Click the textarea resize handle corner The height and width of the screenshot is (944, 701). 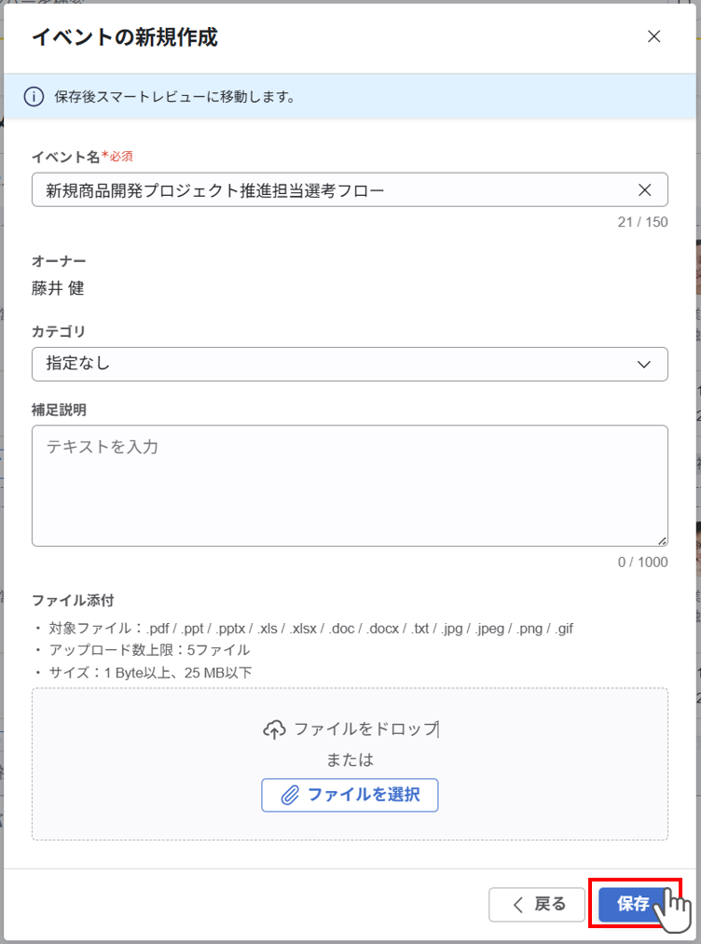[663, 540]
